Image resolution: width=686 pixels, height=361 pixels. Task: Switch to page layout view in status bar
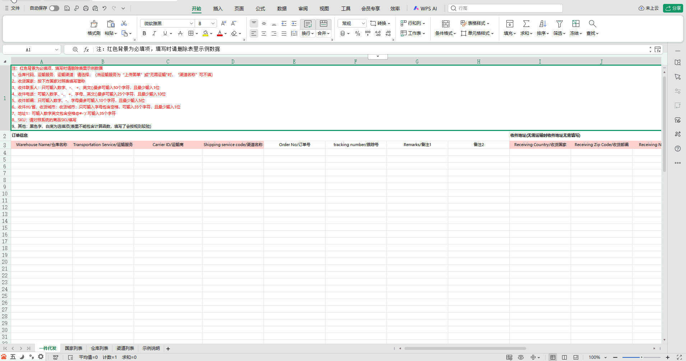[x=564, y=357]
